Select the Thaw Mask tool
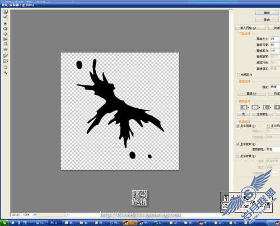280x226 pixels. 6,61
